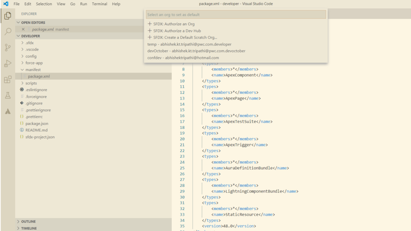
Task: Expand the .sfdx folder
Action: click(22, 43)
